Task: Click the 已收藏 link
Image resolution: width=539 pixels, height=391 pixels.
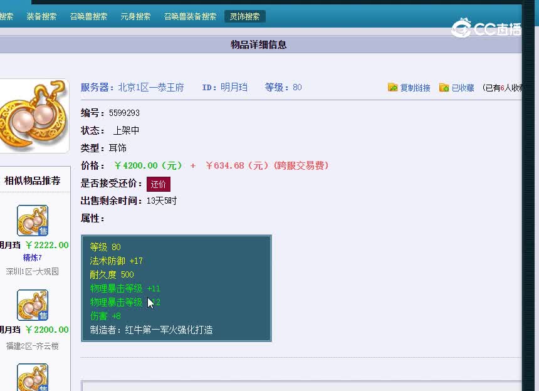Action: click(463, 88)
